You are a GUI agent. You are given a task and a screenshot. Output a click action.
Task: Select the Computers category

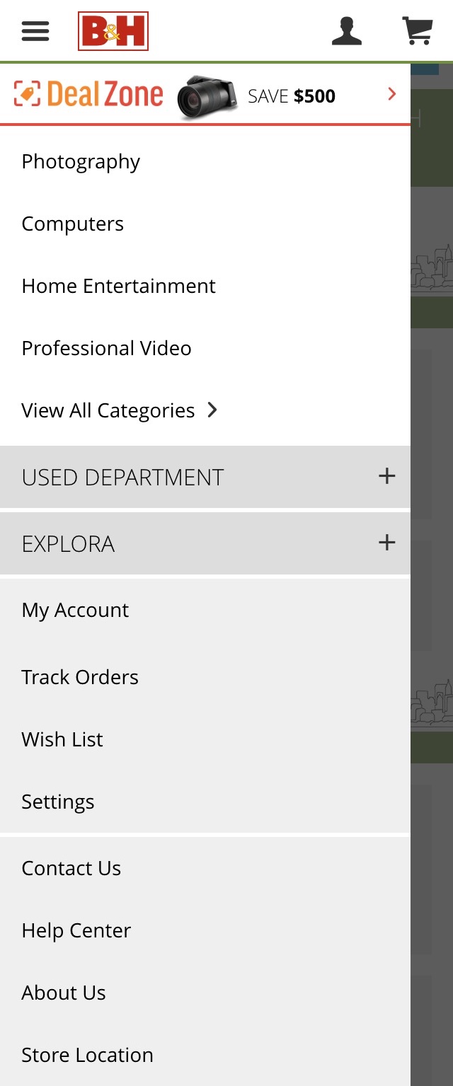(x=73, y=224)
